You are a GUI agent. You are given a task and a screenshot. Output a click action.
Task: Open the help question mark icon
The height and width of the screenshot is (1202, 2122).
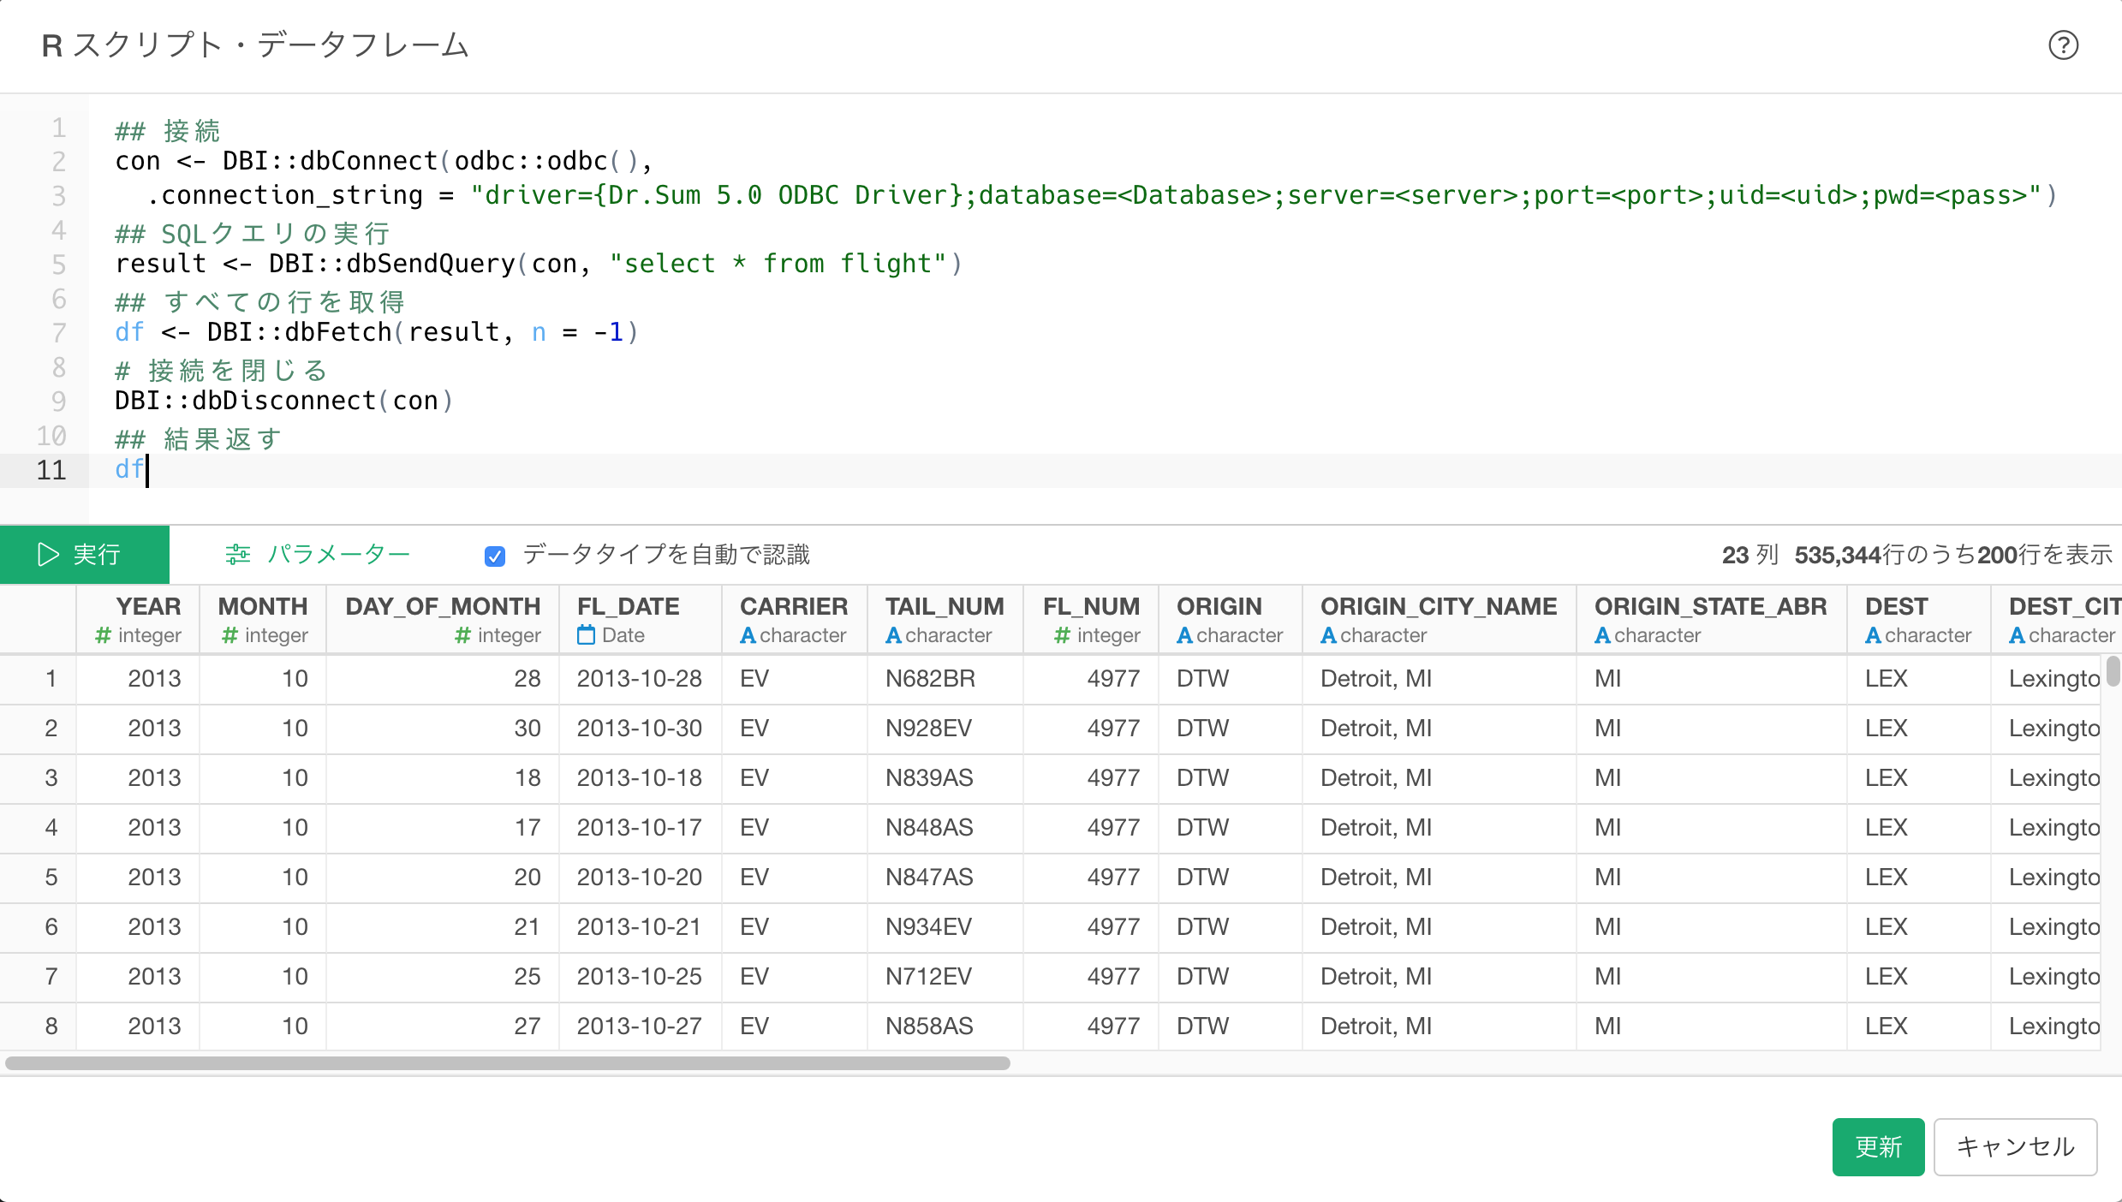[x=2063, y=45]
